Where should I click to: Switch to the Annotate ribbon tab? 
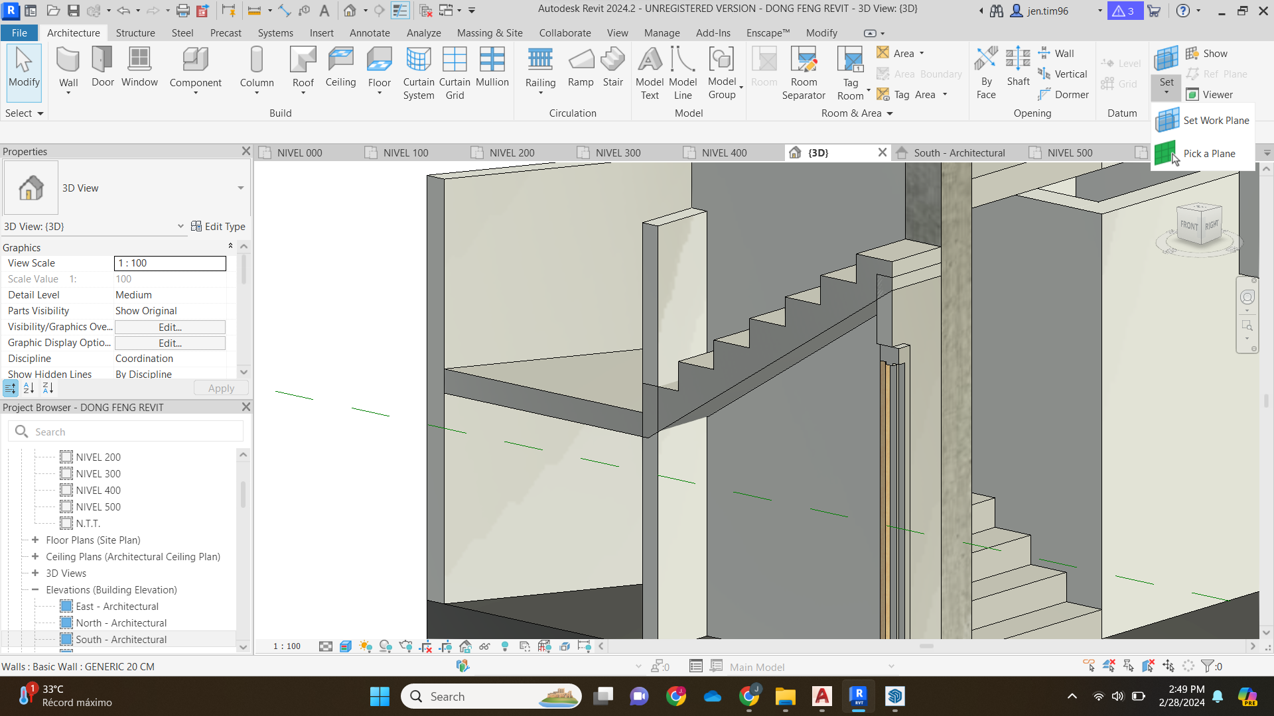[370, 32]
